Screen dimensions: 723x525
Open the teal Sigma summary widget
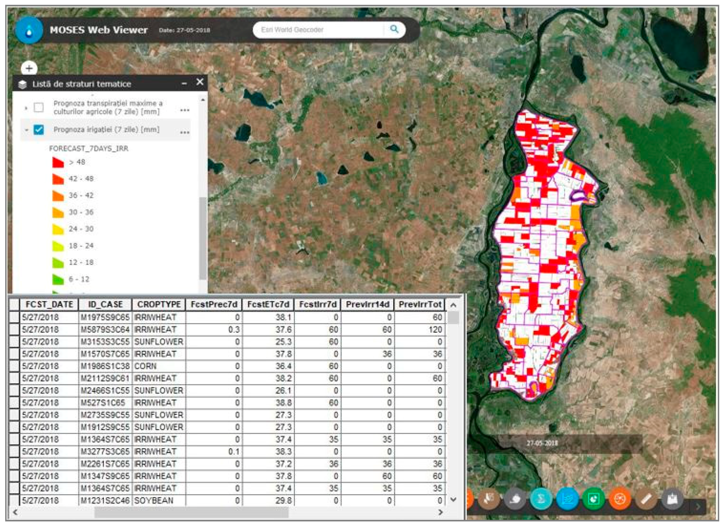click(x=541, y=499)
